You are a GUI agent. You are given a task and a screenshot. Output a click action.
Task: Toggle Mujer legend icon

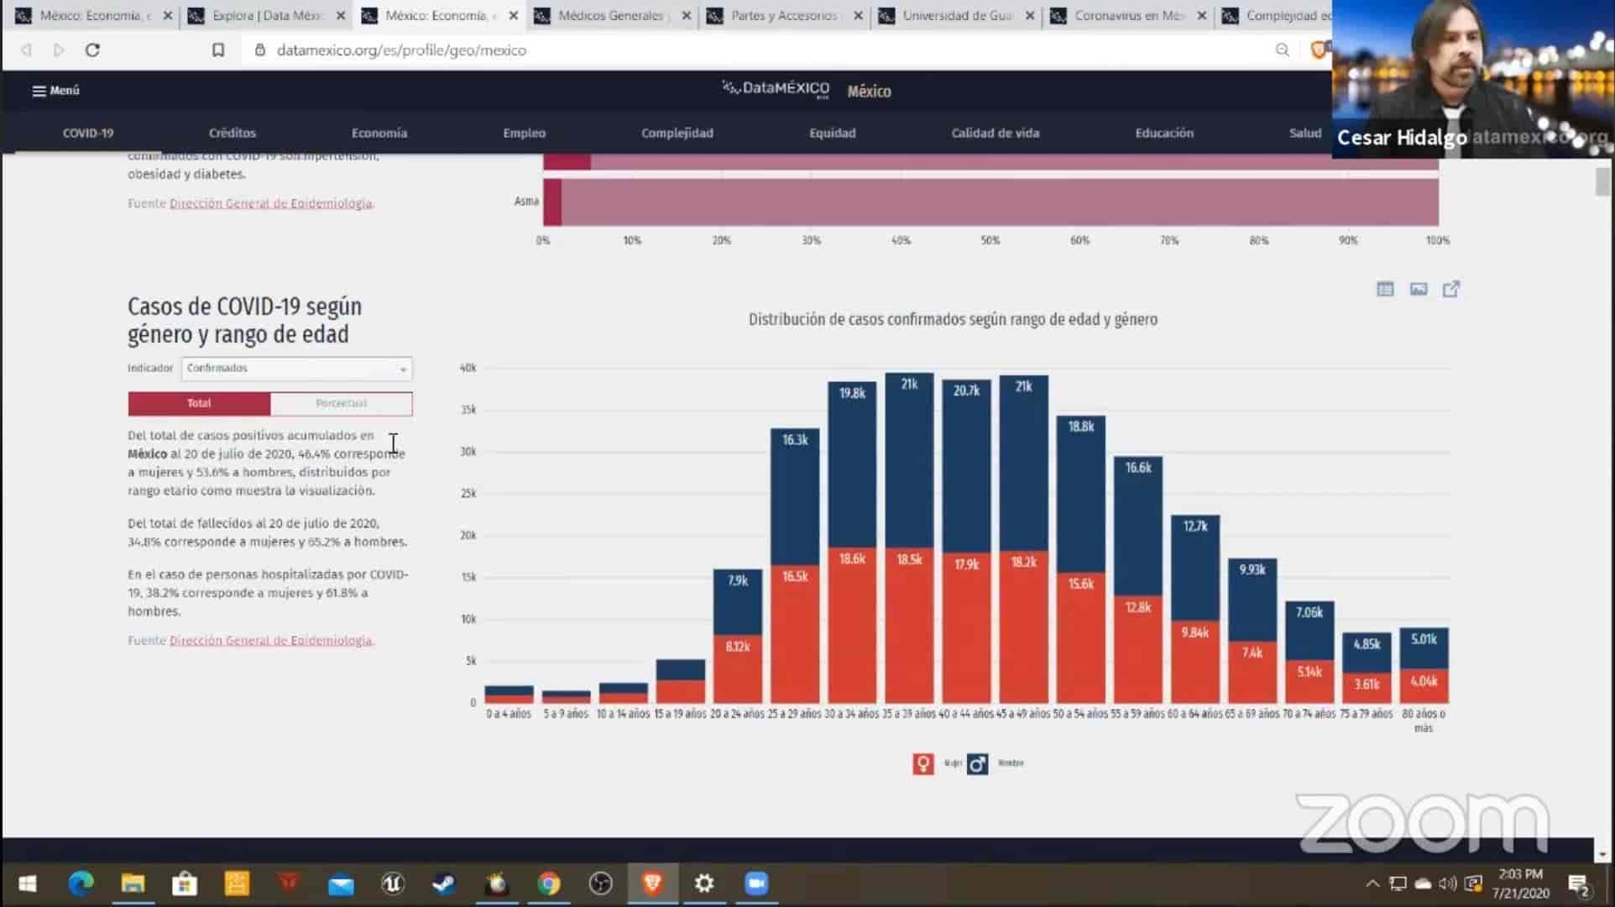923,763
